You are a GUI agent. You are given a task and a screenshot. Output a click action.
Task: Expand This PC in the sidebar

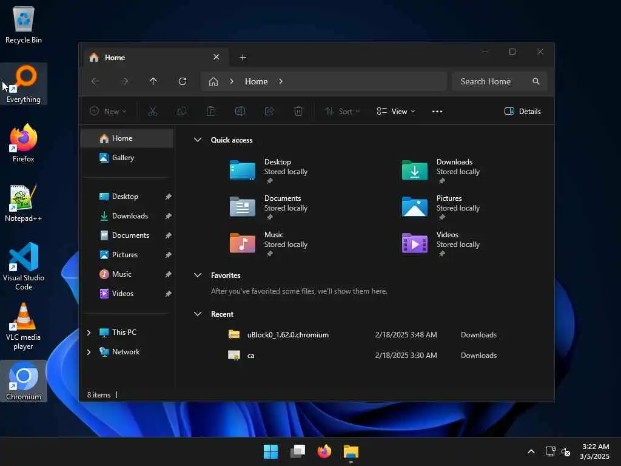coord(89,333)
